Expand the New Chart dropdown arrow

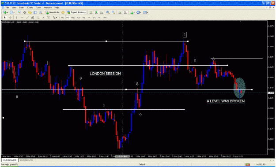[7, 12]
